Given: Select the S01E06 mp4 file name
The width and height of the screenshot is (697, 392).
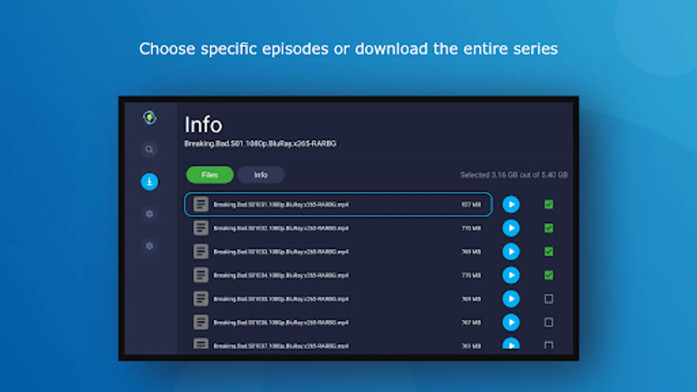Looking at the screenshot, I should click(x=281, y=322).
